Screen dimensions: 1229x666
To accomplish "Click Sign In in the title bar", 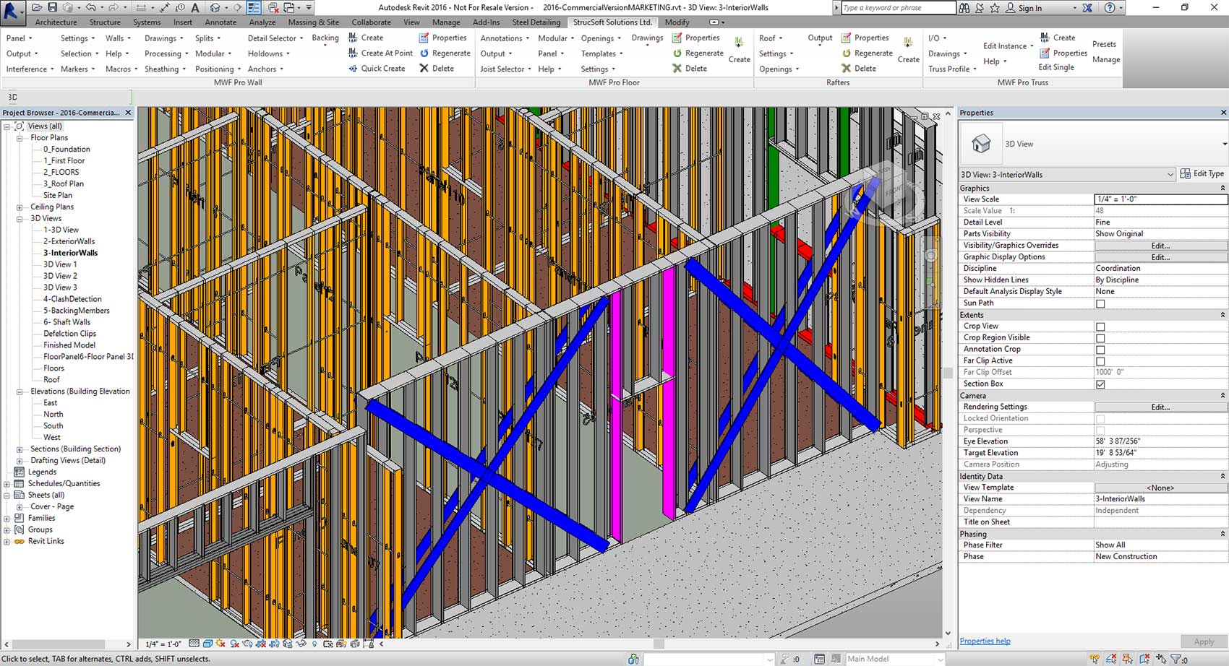I will (x=1029, y=8).
